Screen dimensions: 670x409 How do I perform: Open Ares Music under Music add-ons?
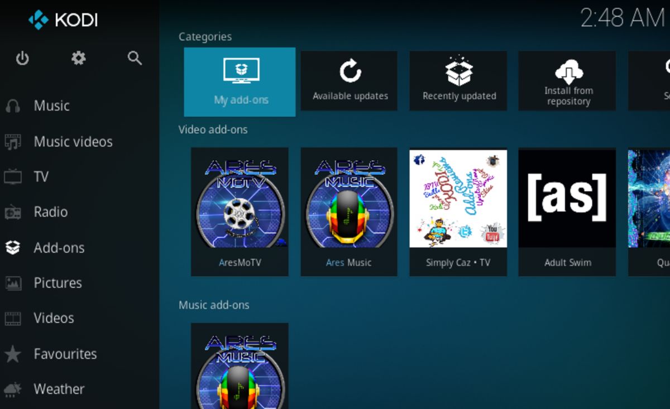click(240, 366)
